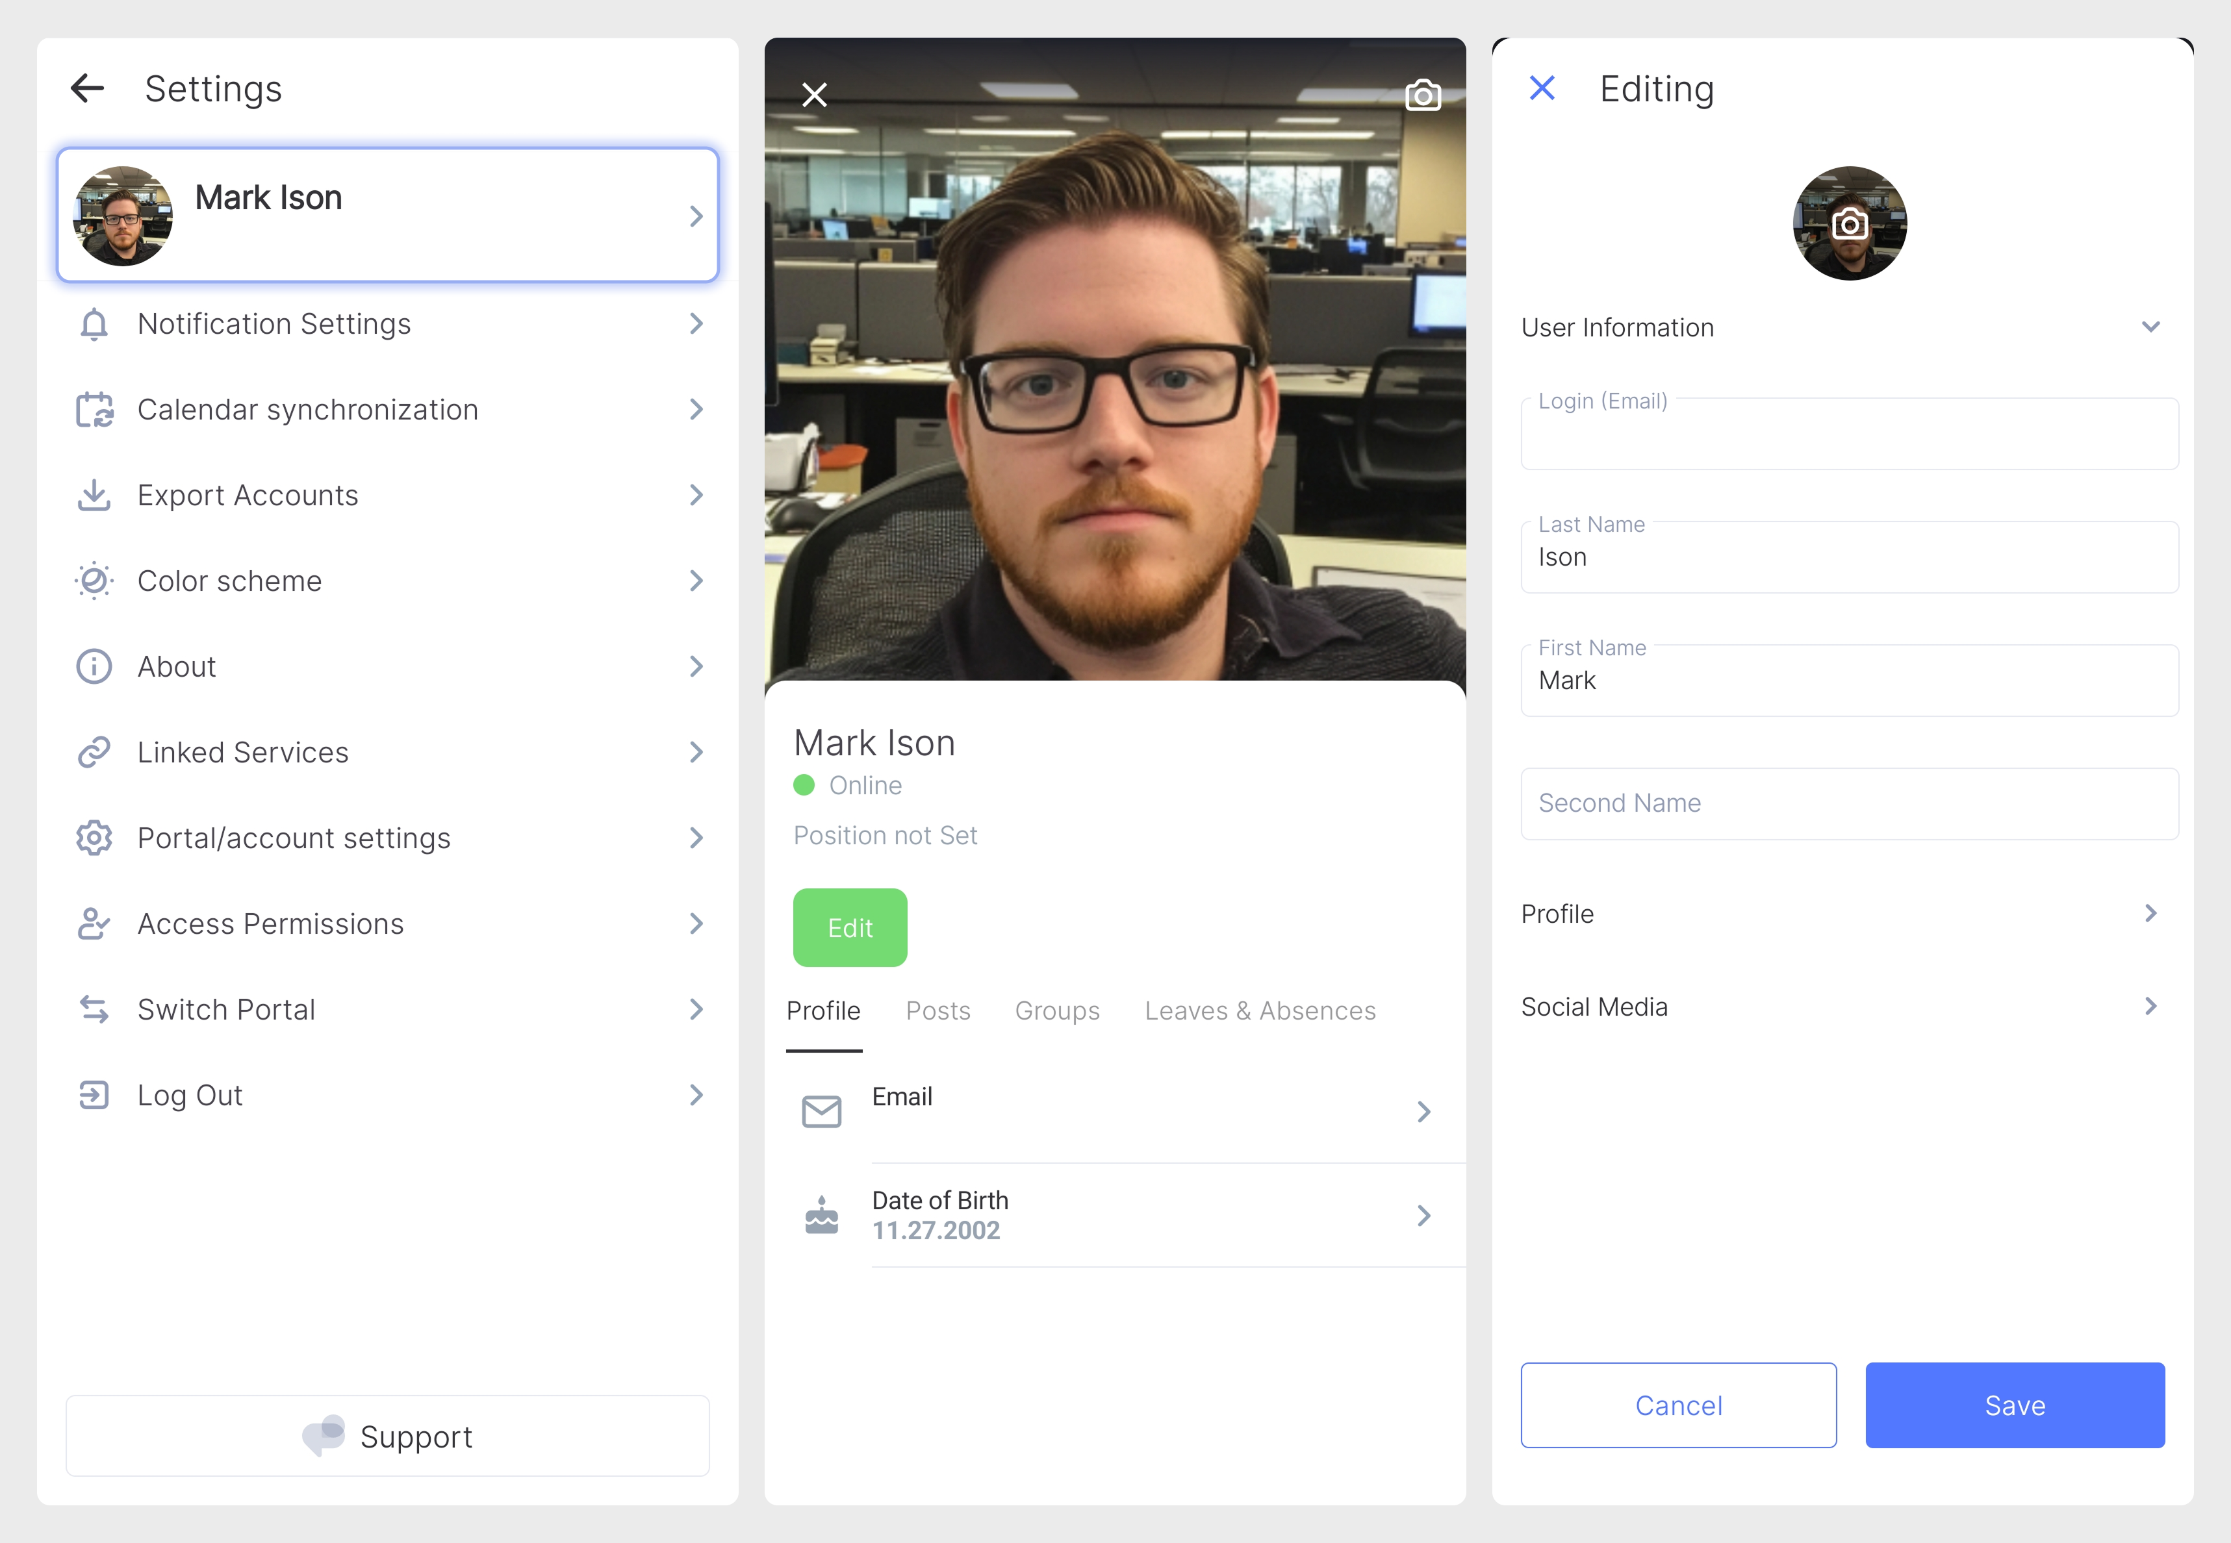Open Mark Ison profile chevron in Settings
This screenshot has width=2231, height=1543.
point(696,216)
